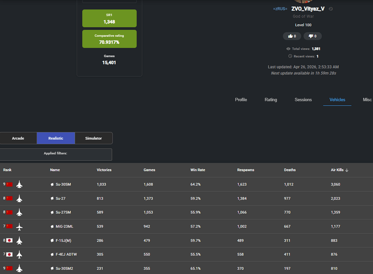Open the Su-30SM2 vehicle name link
The width and height of the screenshot is (373, 274).
(x=64, y=268)
